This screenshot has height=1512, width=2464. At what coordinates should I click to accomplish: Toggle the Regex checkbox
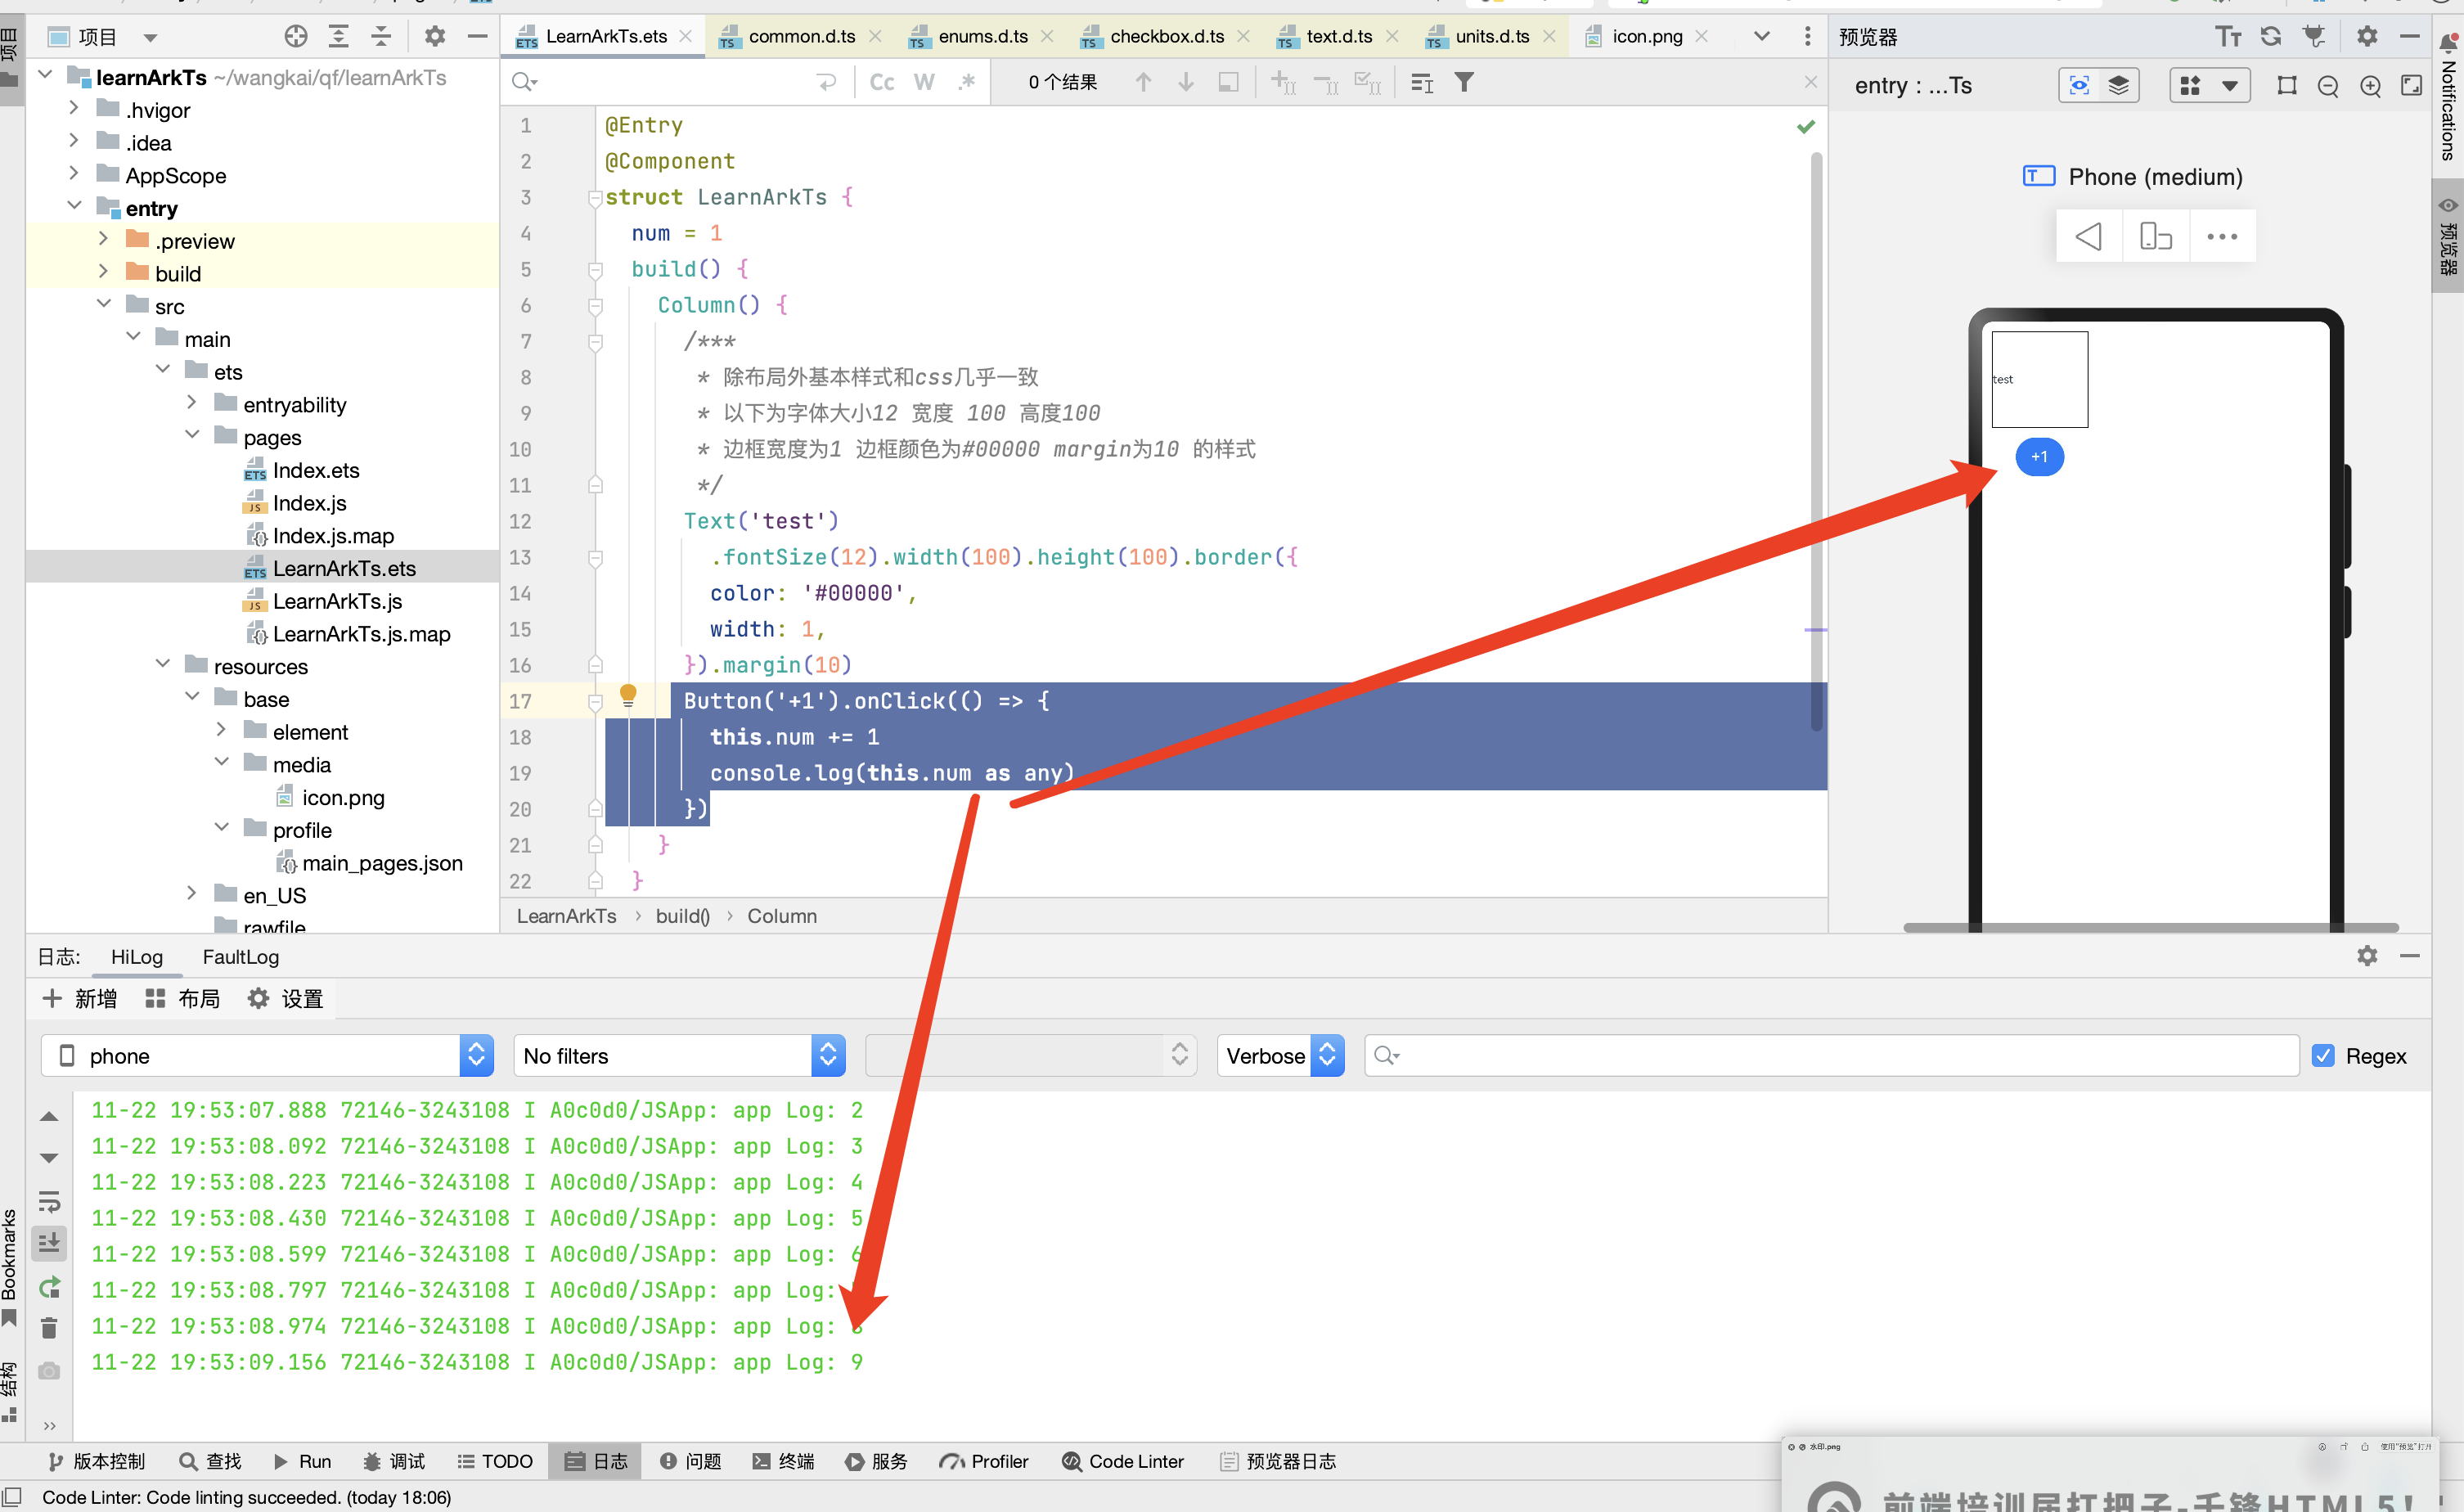click(2323, 1056)
